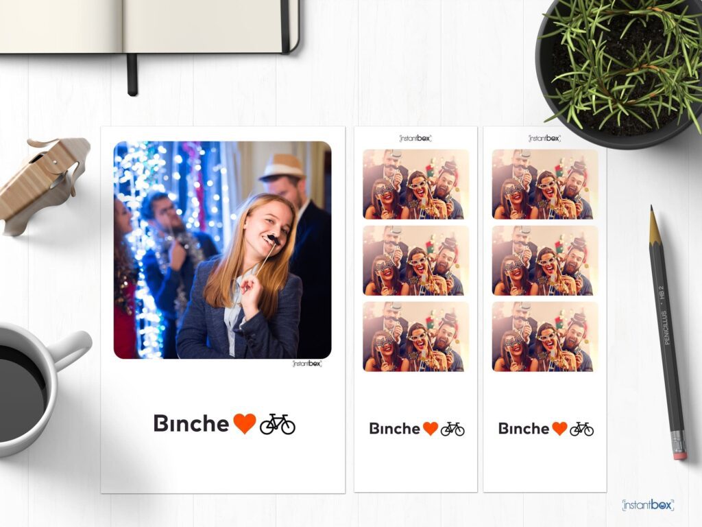Click the bicycle icon on middle strip
This screenshot has width=702, height=527.
coord(452,429)
